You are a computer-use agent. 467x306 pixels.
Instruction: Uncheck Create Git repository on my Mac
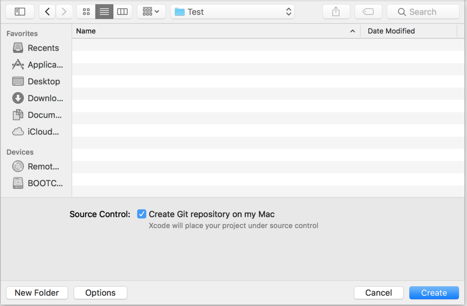pyautogui.click(x=141, y=214)
